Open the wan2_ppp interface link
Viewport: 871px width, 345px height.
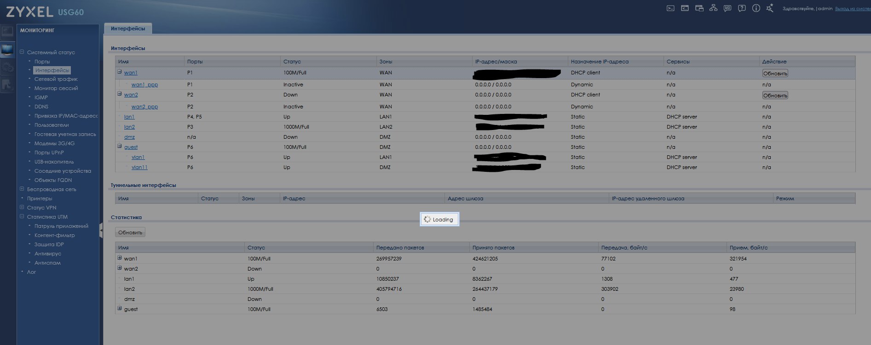(x=144, y=107)
